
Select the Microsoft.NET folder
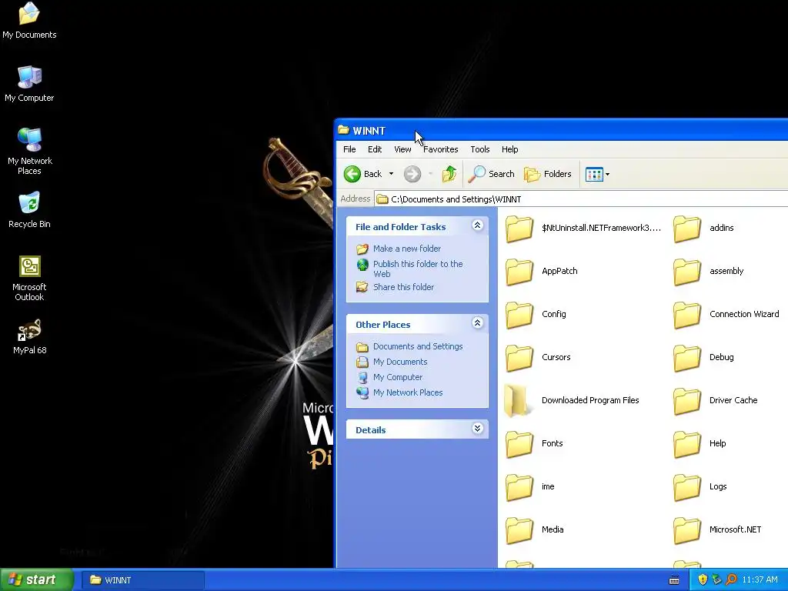(x=717, y=530)
